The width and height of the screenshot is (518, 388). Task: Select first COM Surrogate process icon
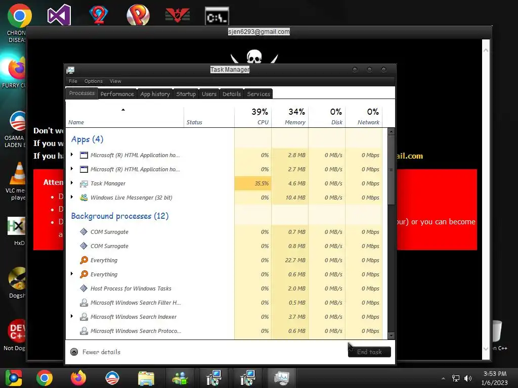coord(84,231)
